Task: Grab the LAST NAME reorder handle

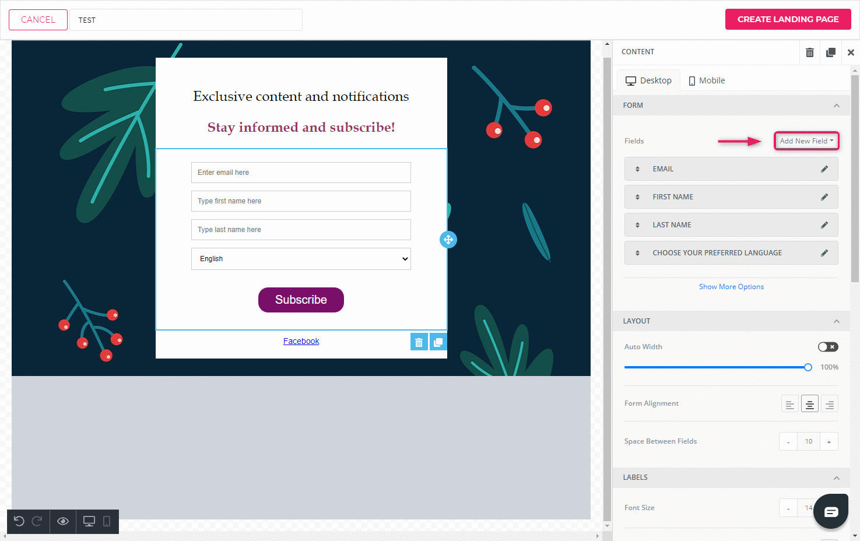Action: coord(637,225)
